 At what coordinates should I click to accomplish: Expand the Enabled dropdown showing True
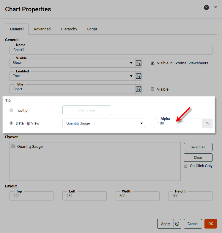click(131, 76)
